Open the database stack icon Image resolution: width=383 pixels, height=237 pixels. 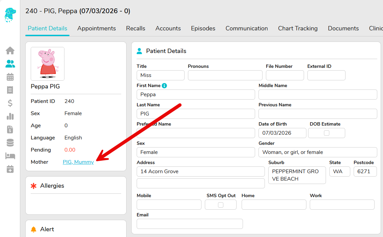[x=10, y=143]
